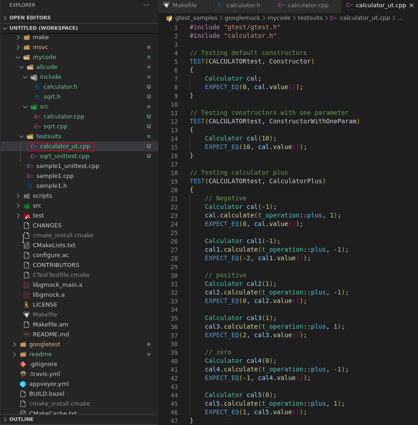Click the README.md markdown icon
This screenshot has width=418, height=425.
click(x=27, y=335)
